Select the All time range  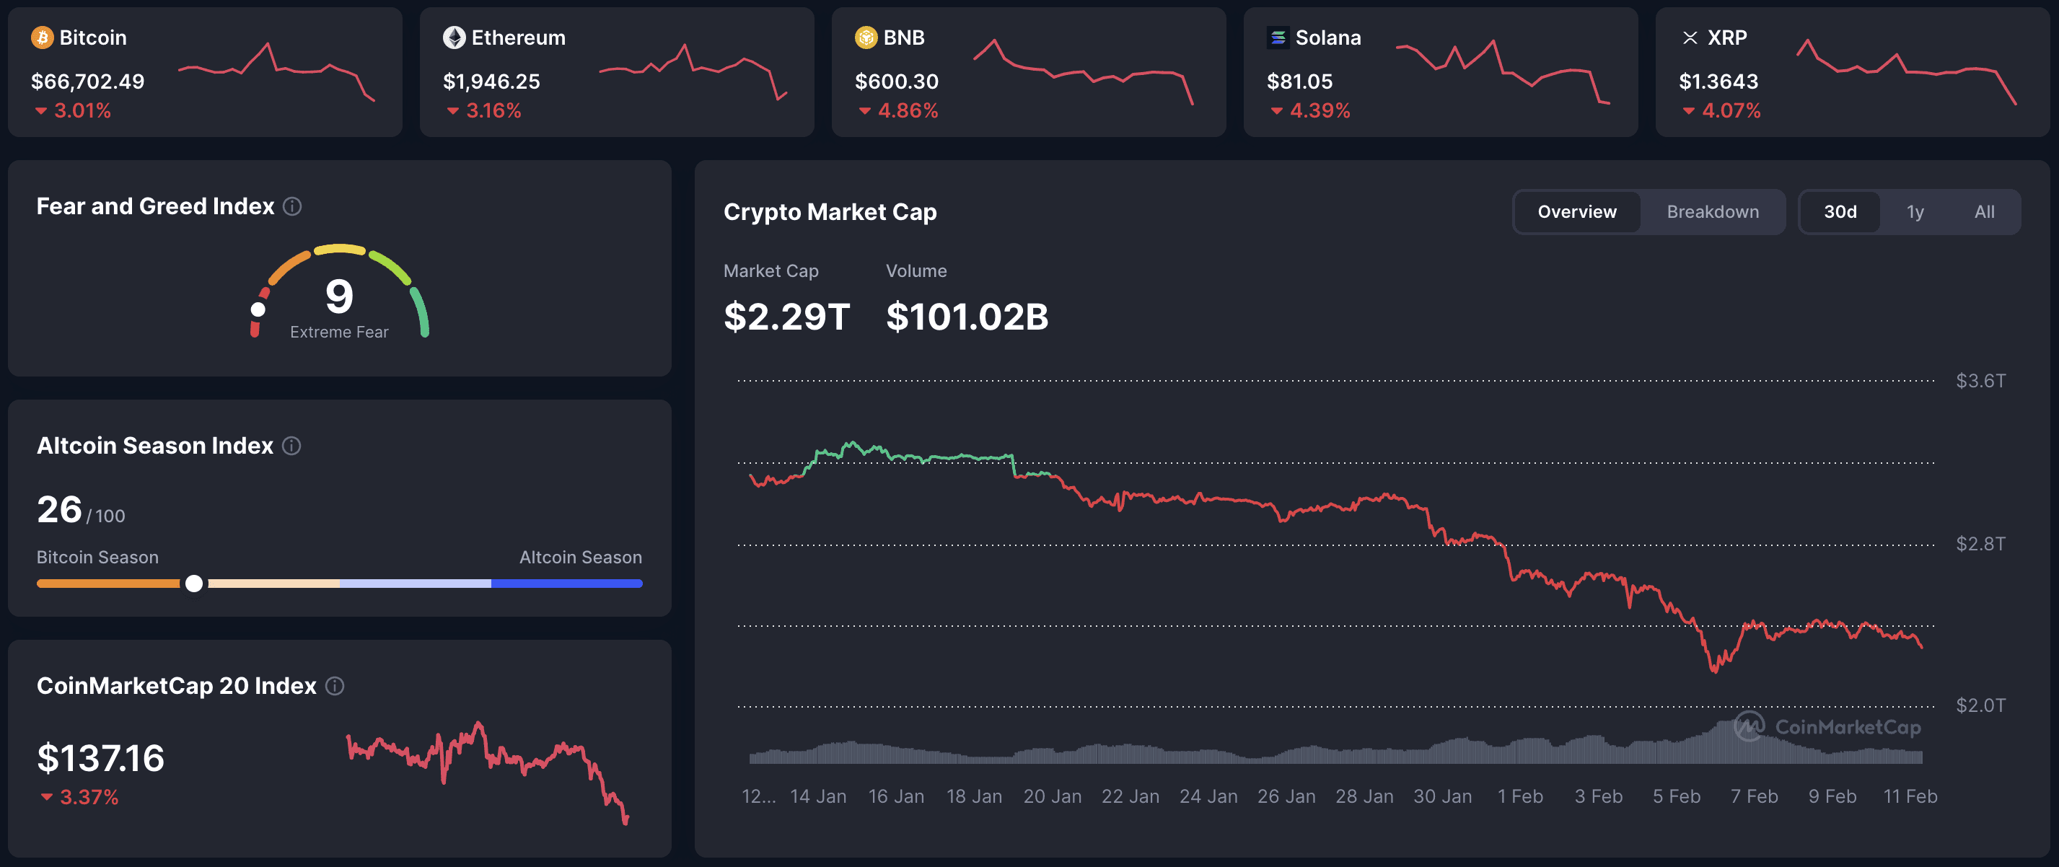pos(1985,212)
